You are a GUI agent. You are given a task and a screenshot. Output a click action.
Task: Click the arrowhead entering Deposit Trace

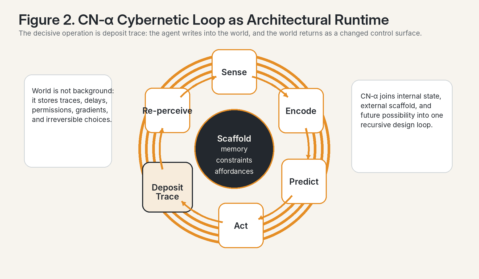pos(183,203)
